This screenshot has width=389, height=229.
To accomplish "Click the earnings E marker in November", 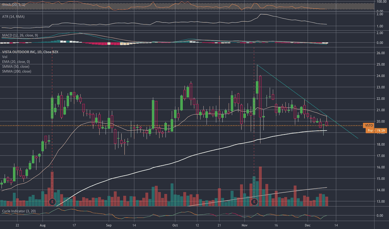I will tap(254, 202).
